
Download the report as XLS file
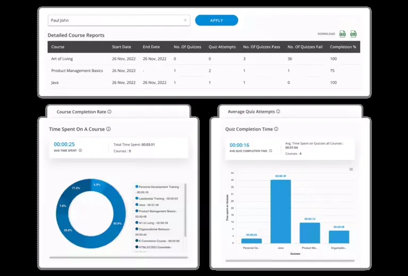pos(353,34)
